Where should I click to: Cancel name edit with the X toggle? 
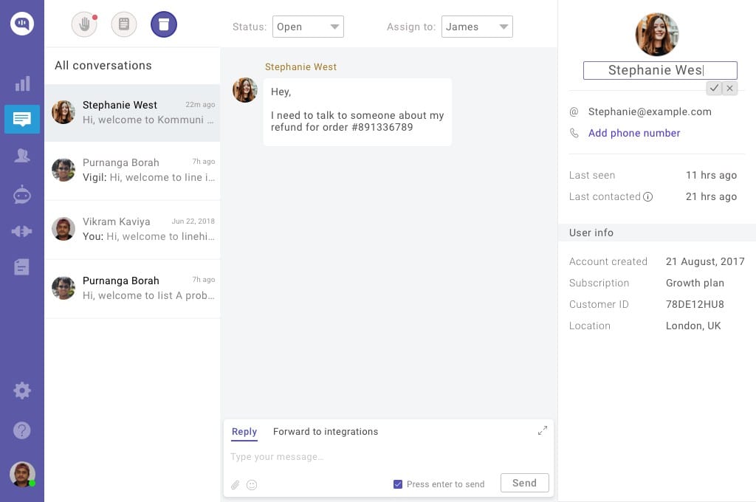point(729,88)
